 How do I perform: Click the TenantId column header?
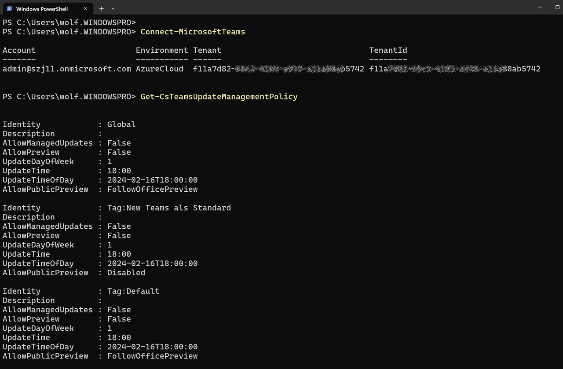[x=388, y=50]
